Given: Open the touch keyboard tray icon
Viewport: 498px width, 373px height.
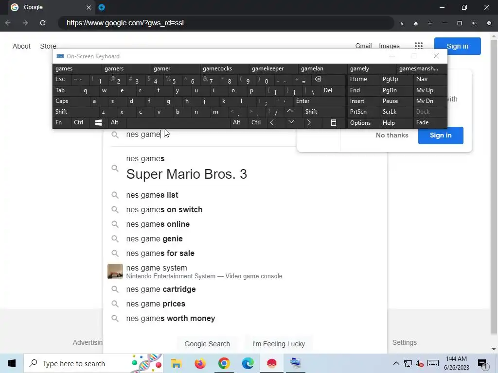Looking at the screenshot, I should point(433,363).
